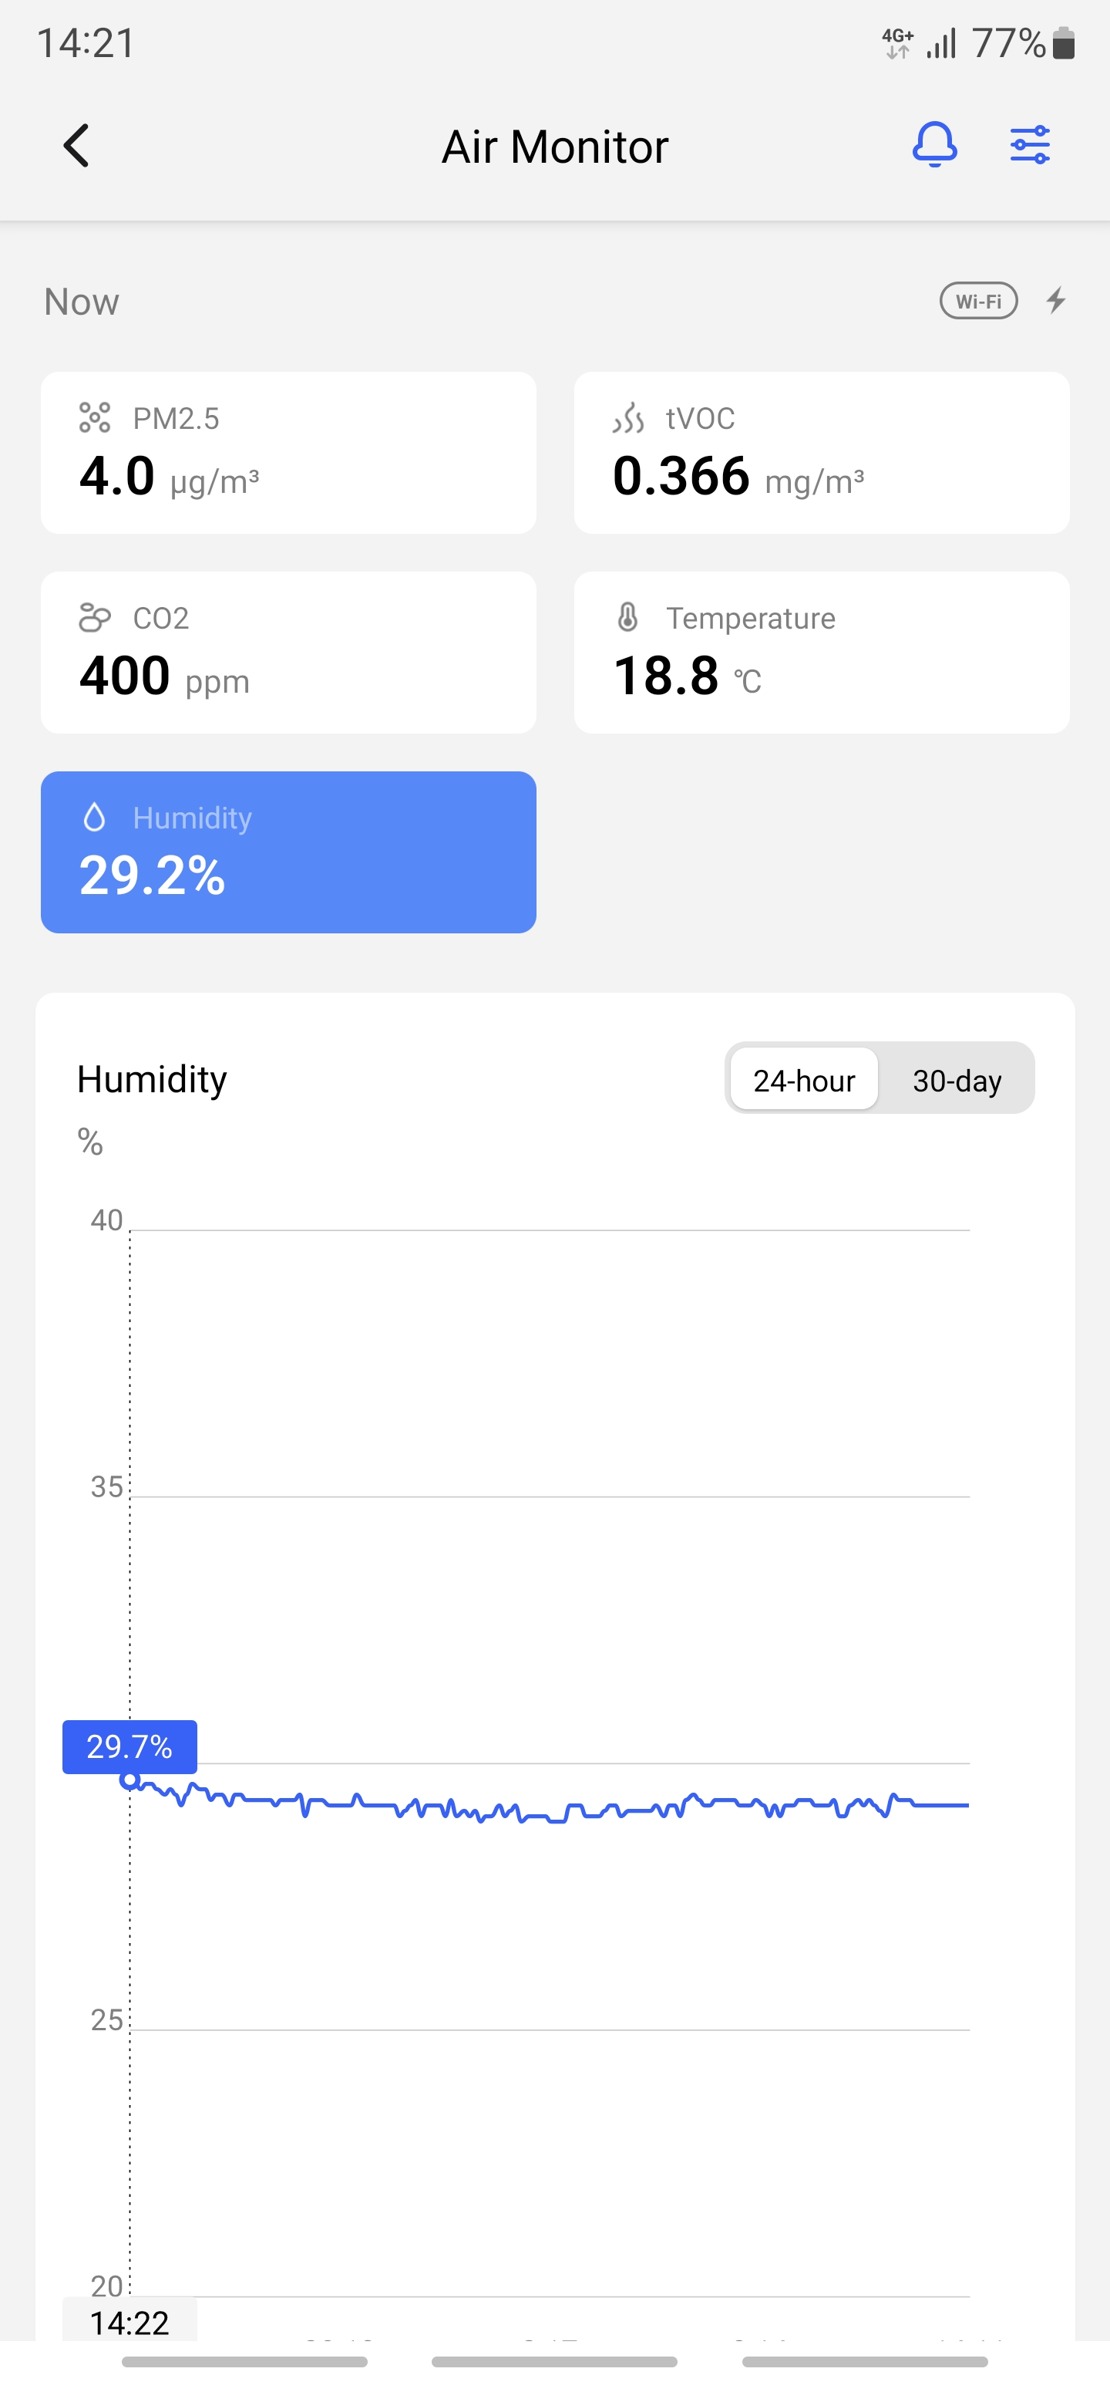Select the Humidity reading card
Screen dimensions: 1110x2382
[288, 852]
